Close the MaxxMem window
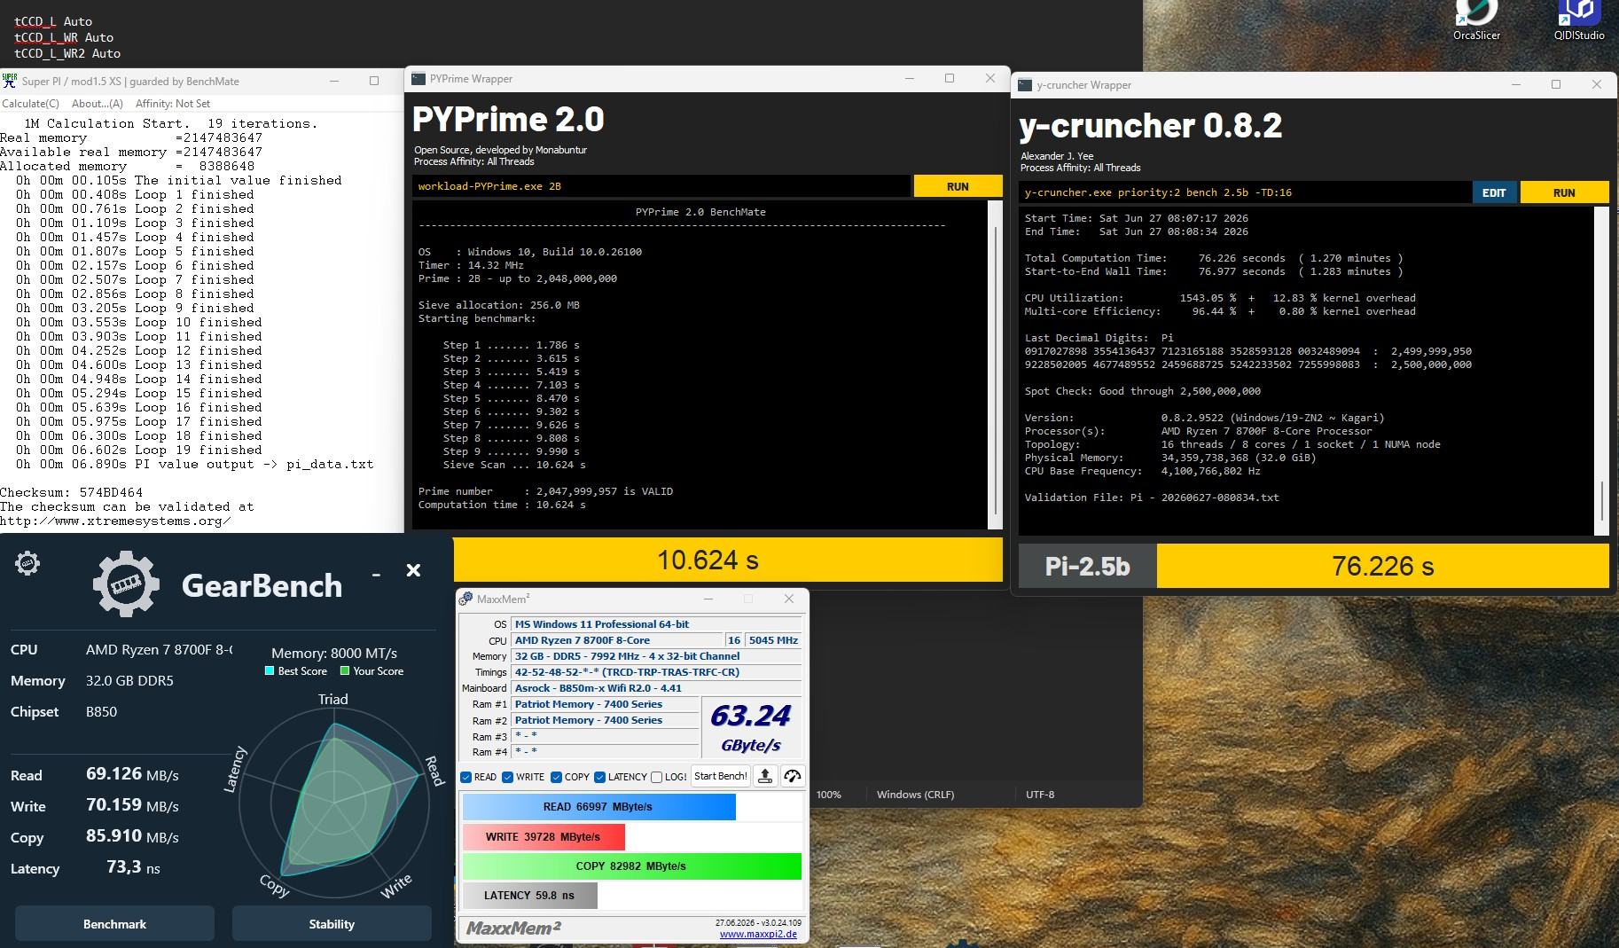1619x948 pixels. tap(789, 599)
